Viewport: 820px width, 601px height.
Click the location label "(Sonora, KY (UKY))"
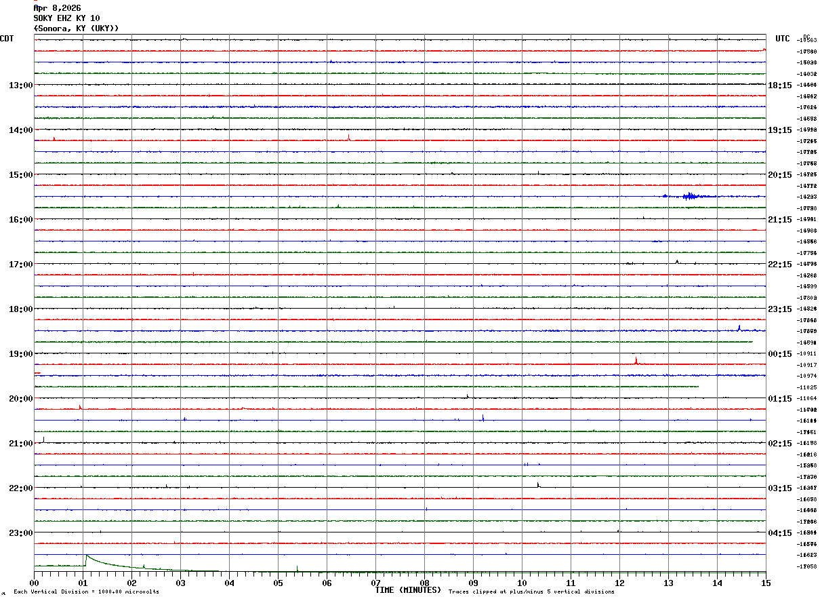tap(76, 28)
